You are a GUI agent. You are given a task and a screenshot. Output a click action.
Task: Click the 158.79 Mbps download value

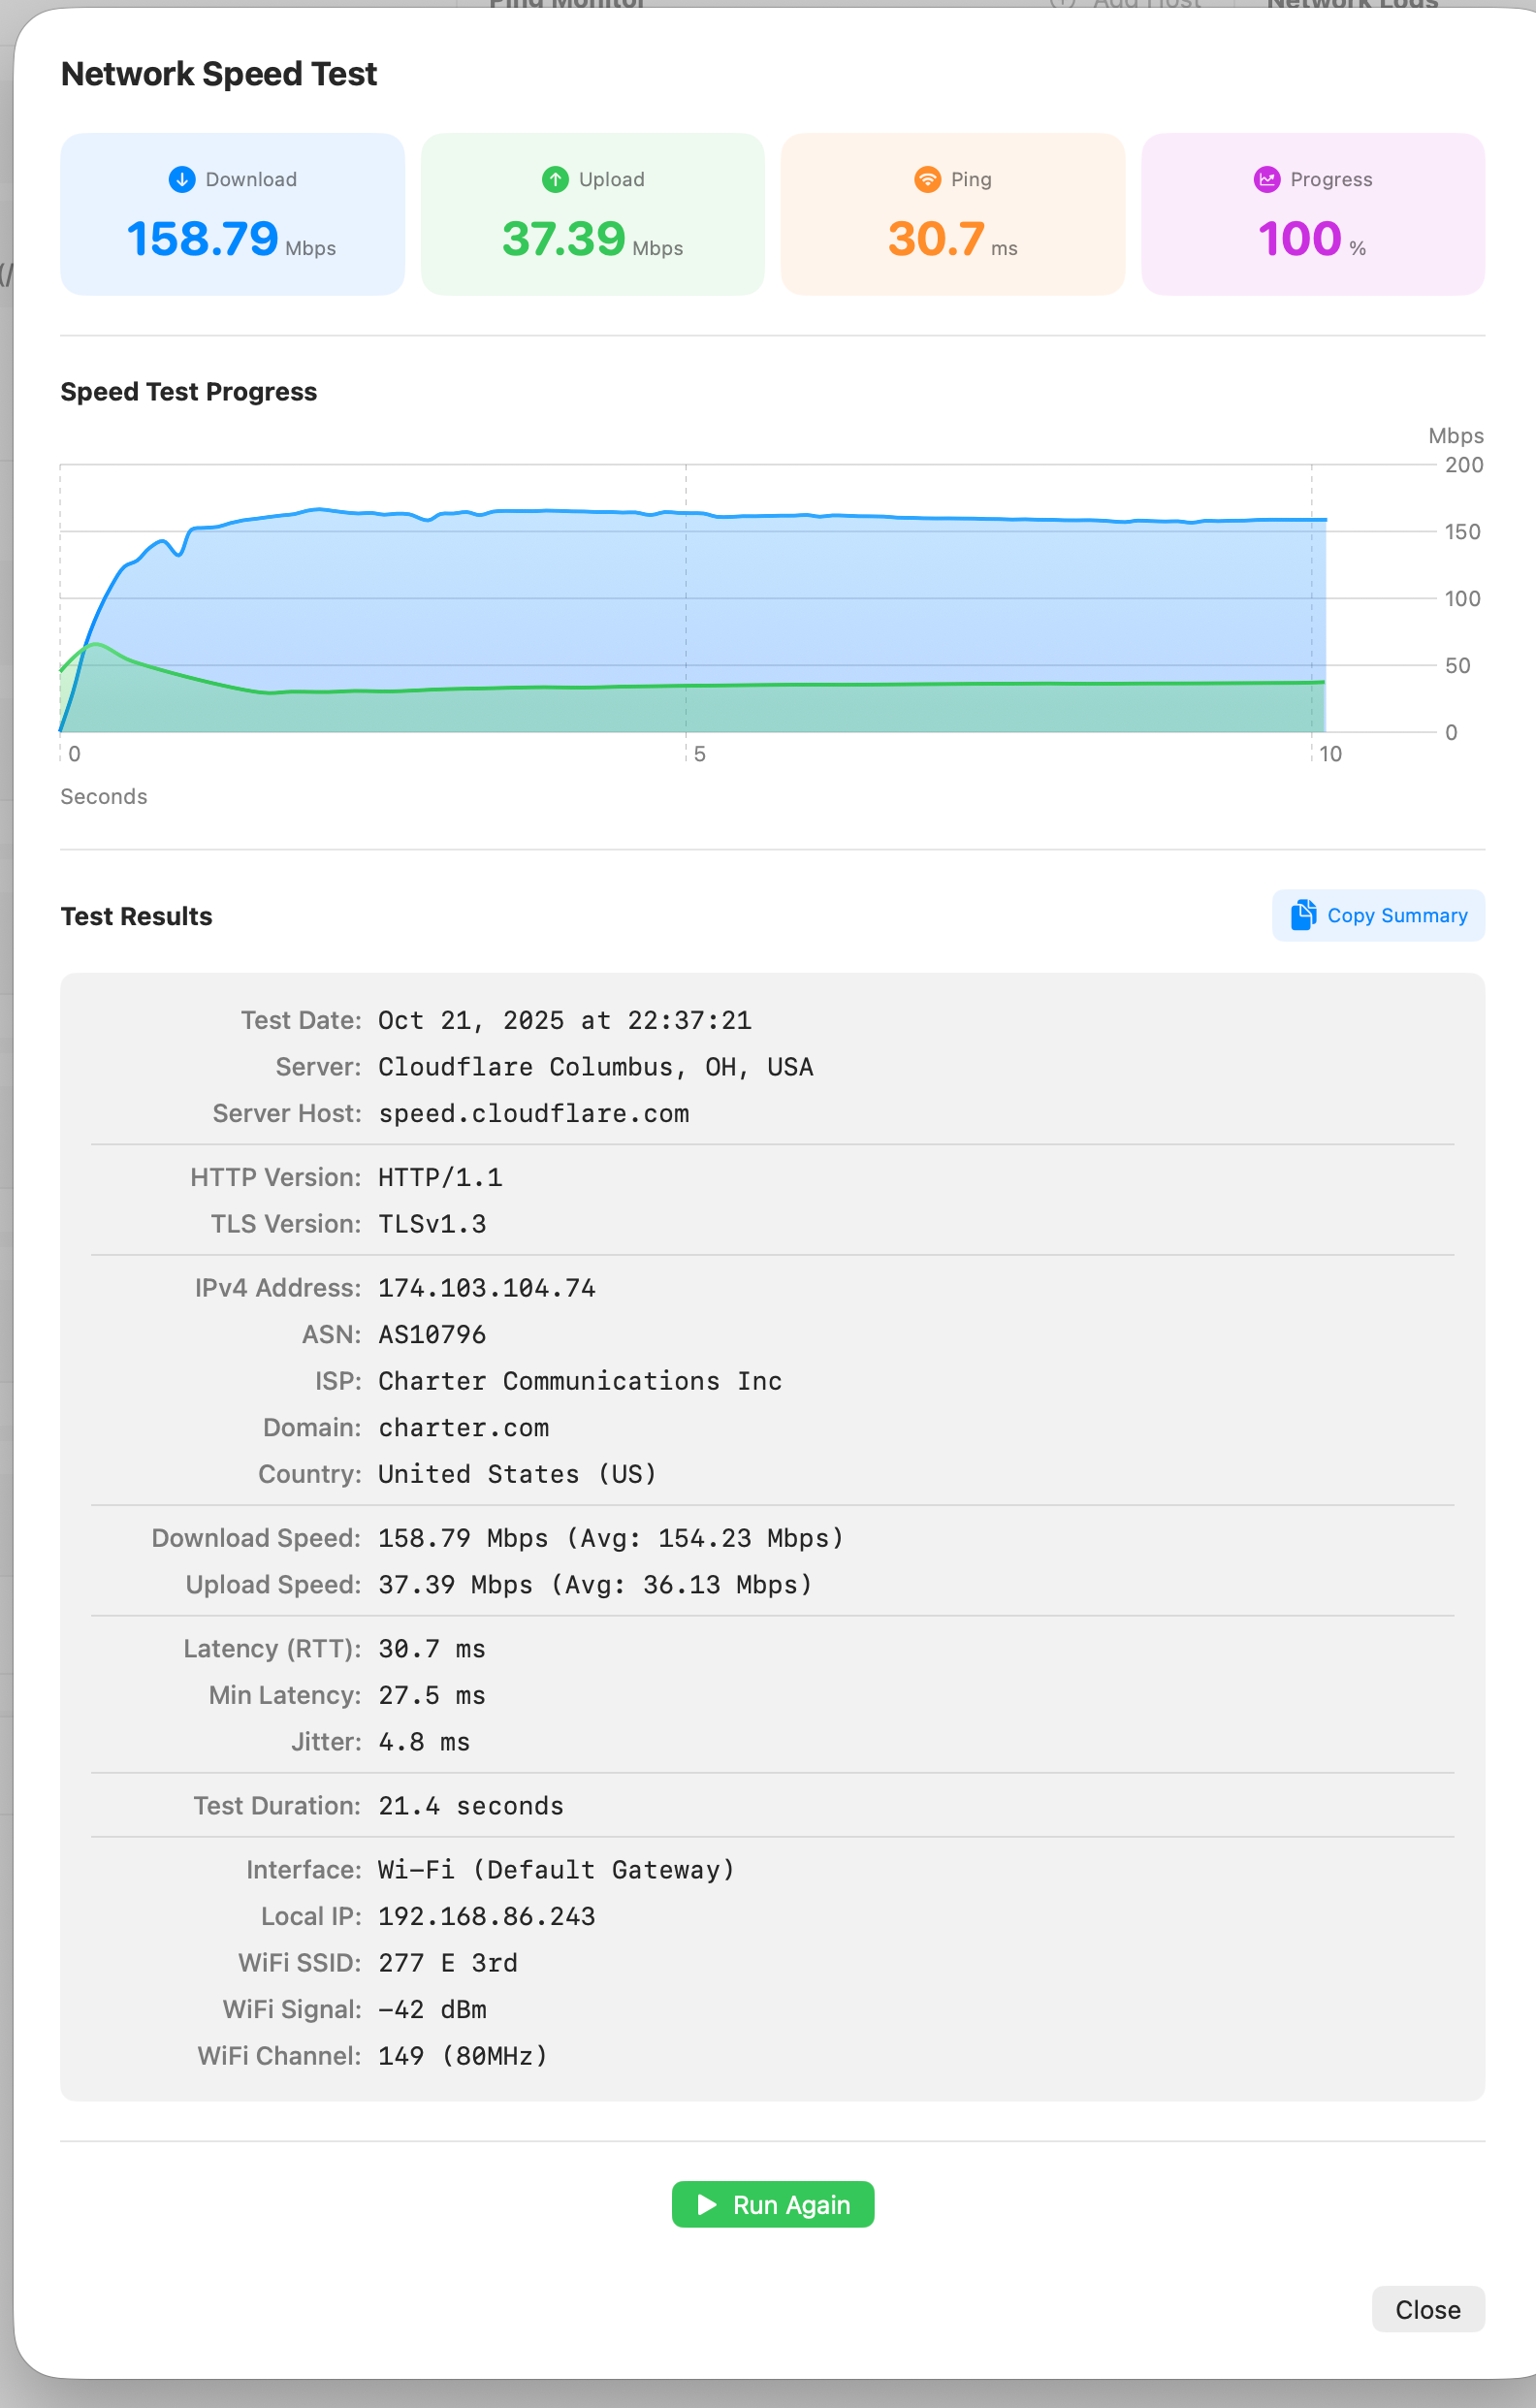203,239
